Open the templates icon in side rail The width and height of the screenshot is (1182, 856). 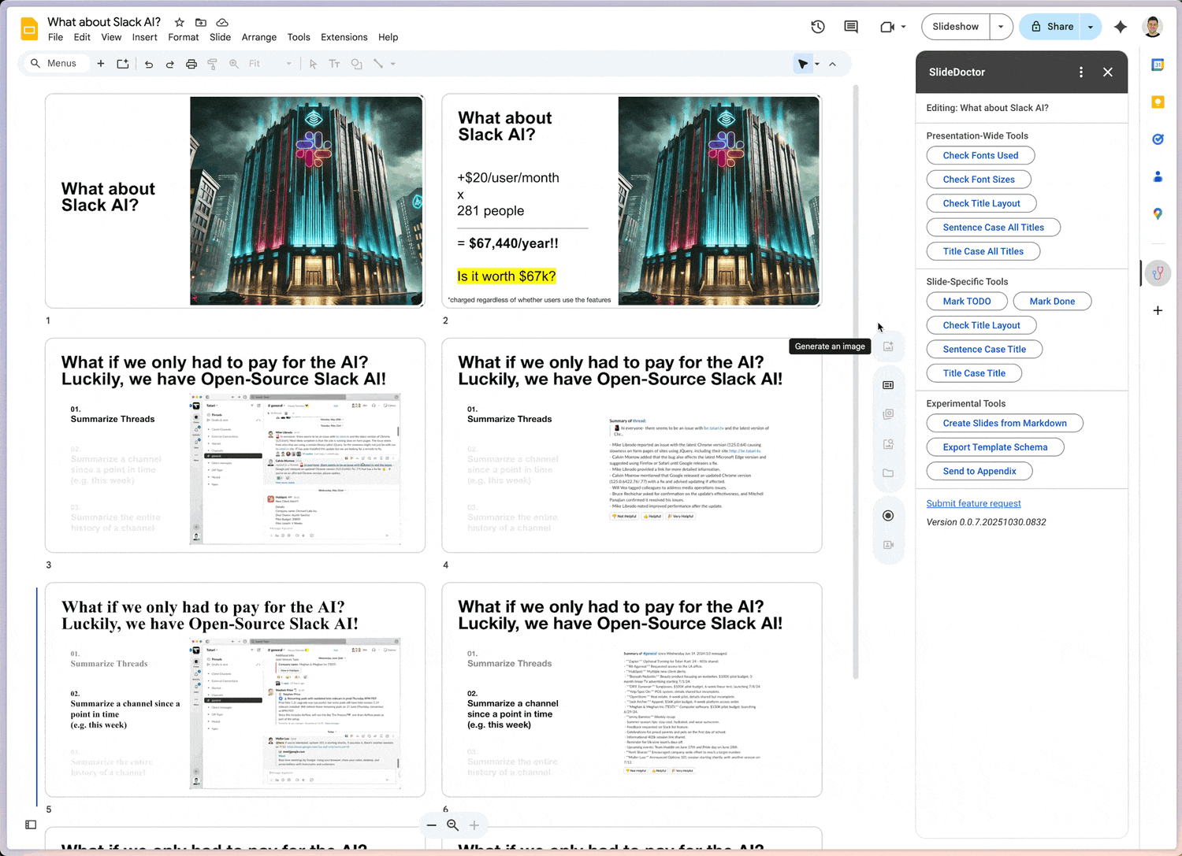pyautogui.click(x=888, y=385)
